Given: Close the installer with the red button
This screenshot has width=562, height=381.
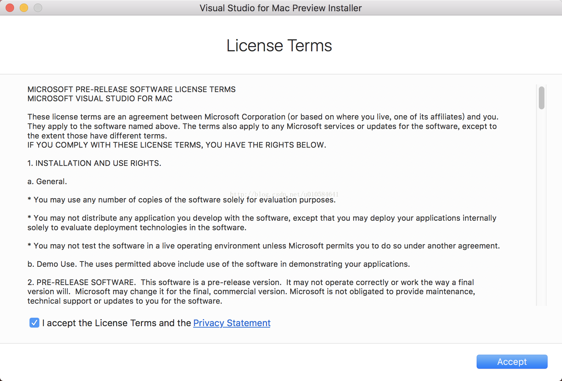Looking at the screenshot, I should [10, 8].
